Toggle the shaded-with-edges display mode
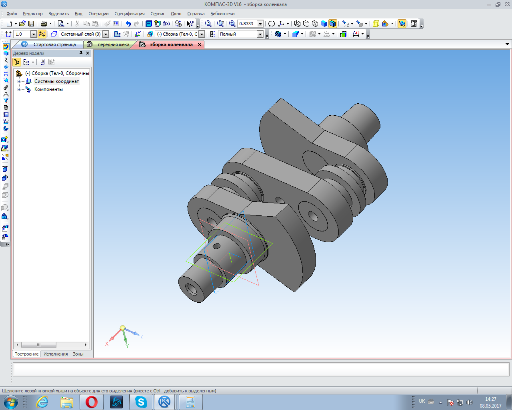 tap(332, 24)
